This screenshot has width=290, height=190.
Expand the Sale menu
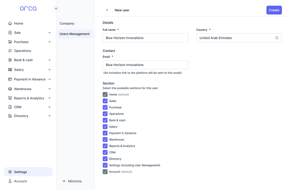[49, 32]
